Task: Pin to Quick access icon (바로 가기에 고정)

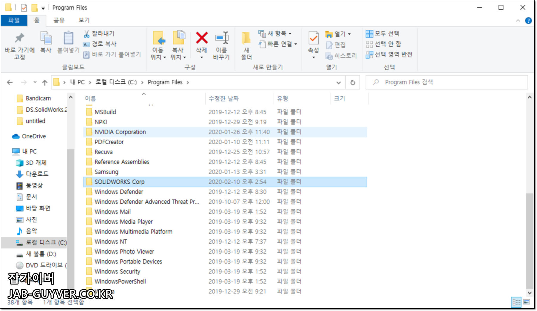Action: tap(20, 46)
